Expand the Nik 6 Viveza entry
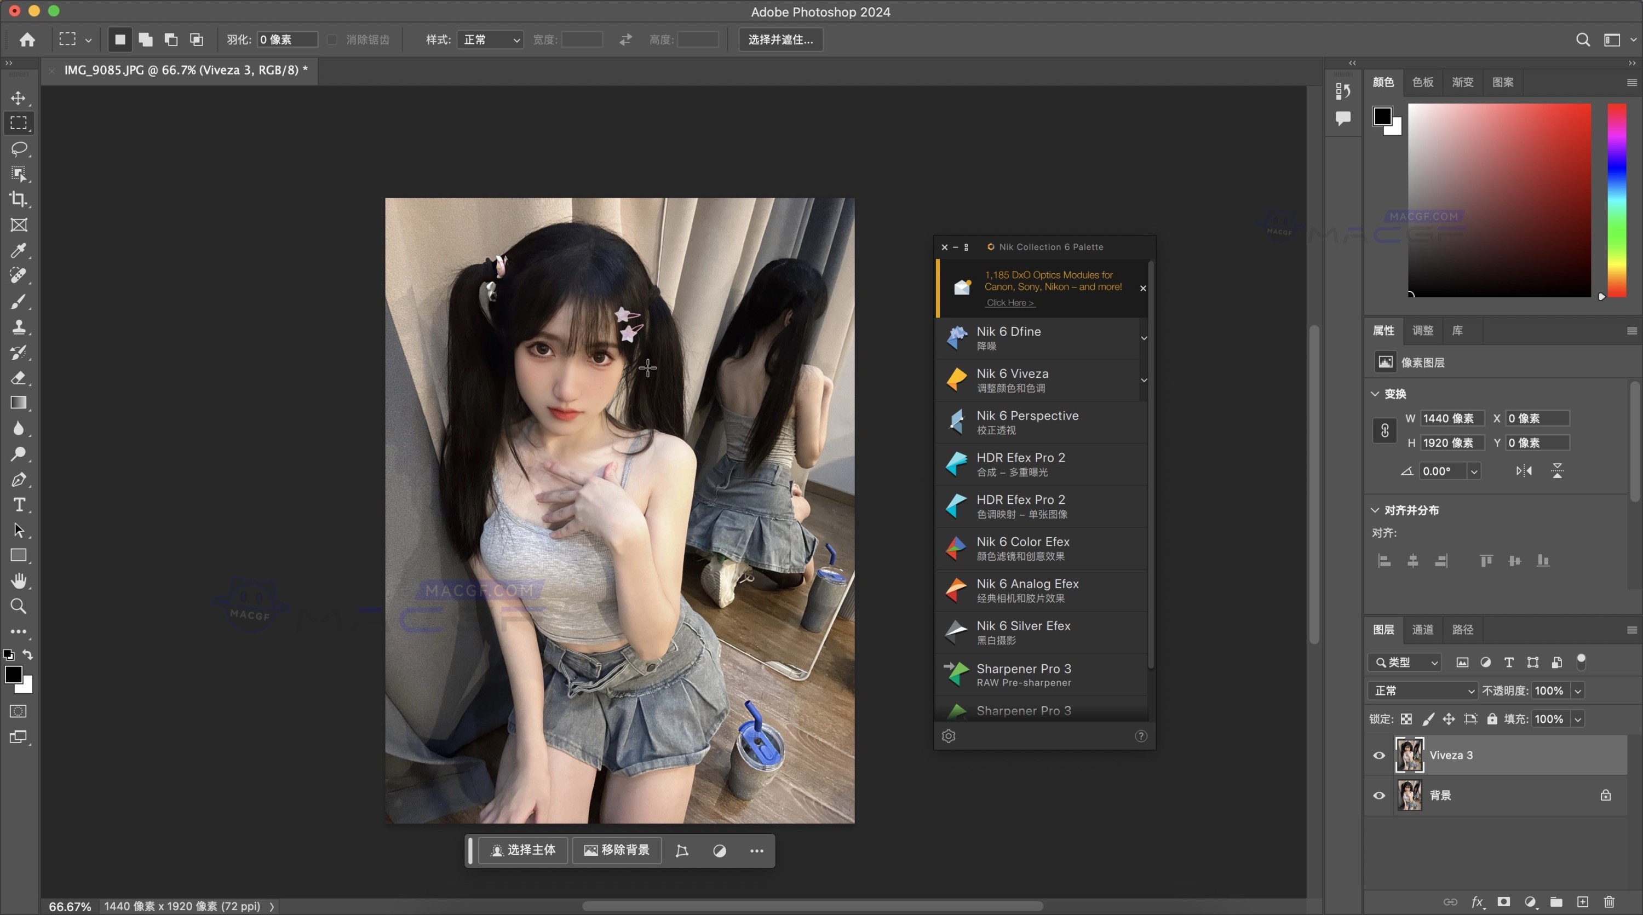This screenshot has height=915, width=1643. tap(1144, 380)
